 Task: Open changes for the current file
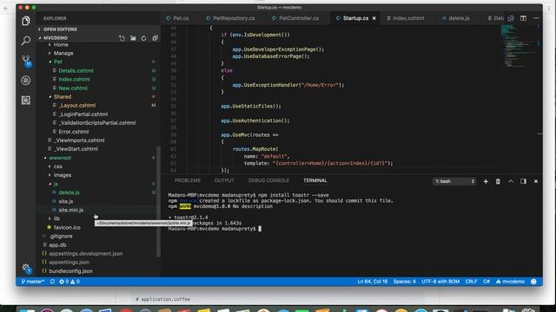click(511, 18)
